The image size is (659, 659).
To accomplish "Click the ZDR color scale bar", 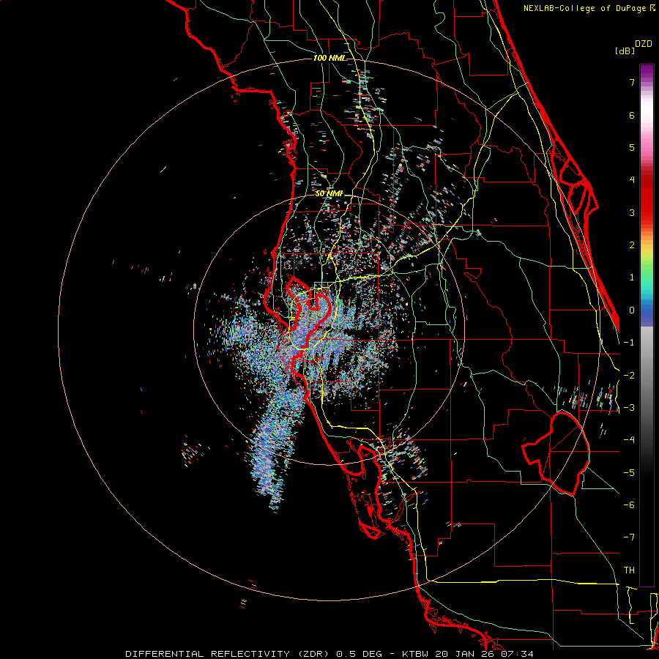I will (647, 325).
